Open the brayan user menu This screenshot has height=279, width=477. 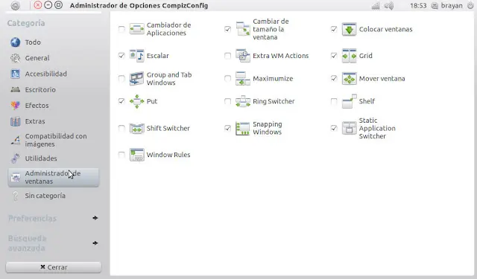447,5
